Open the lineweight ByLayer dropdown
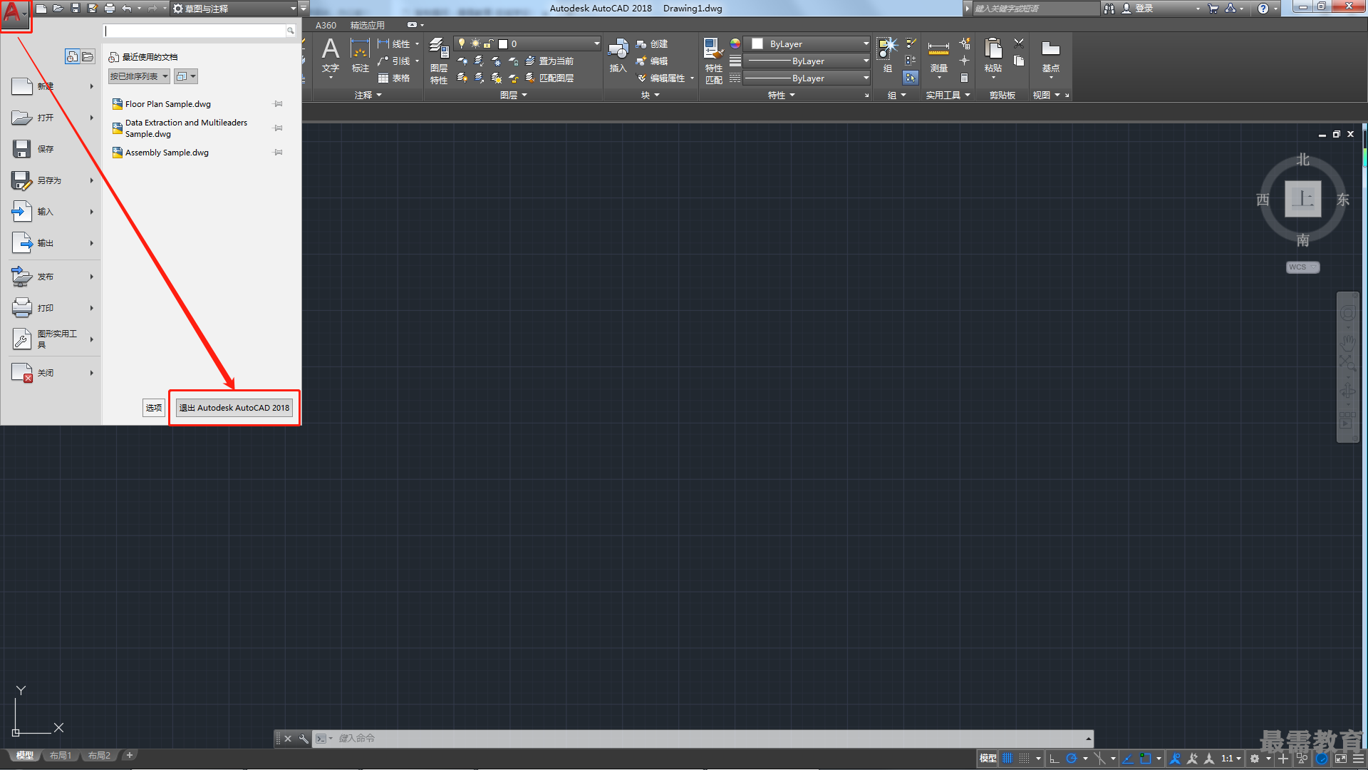1368x770 pixels. [x=807, y=61]
